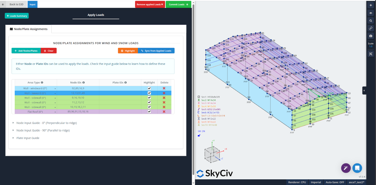This screenshot has width=376, height=185.
Task: Expand the Plate Input Guide section
Action: click(x=28, y=138)
